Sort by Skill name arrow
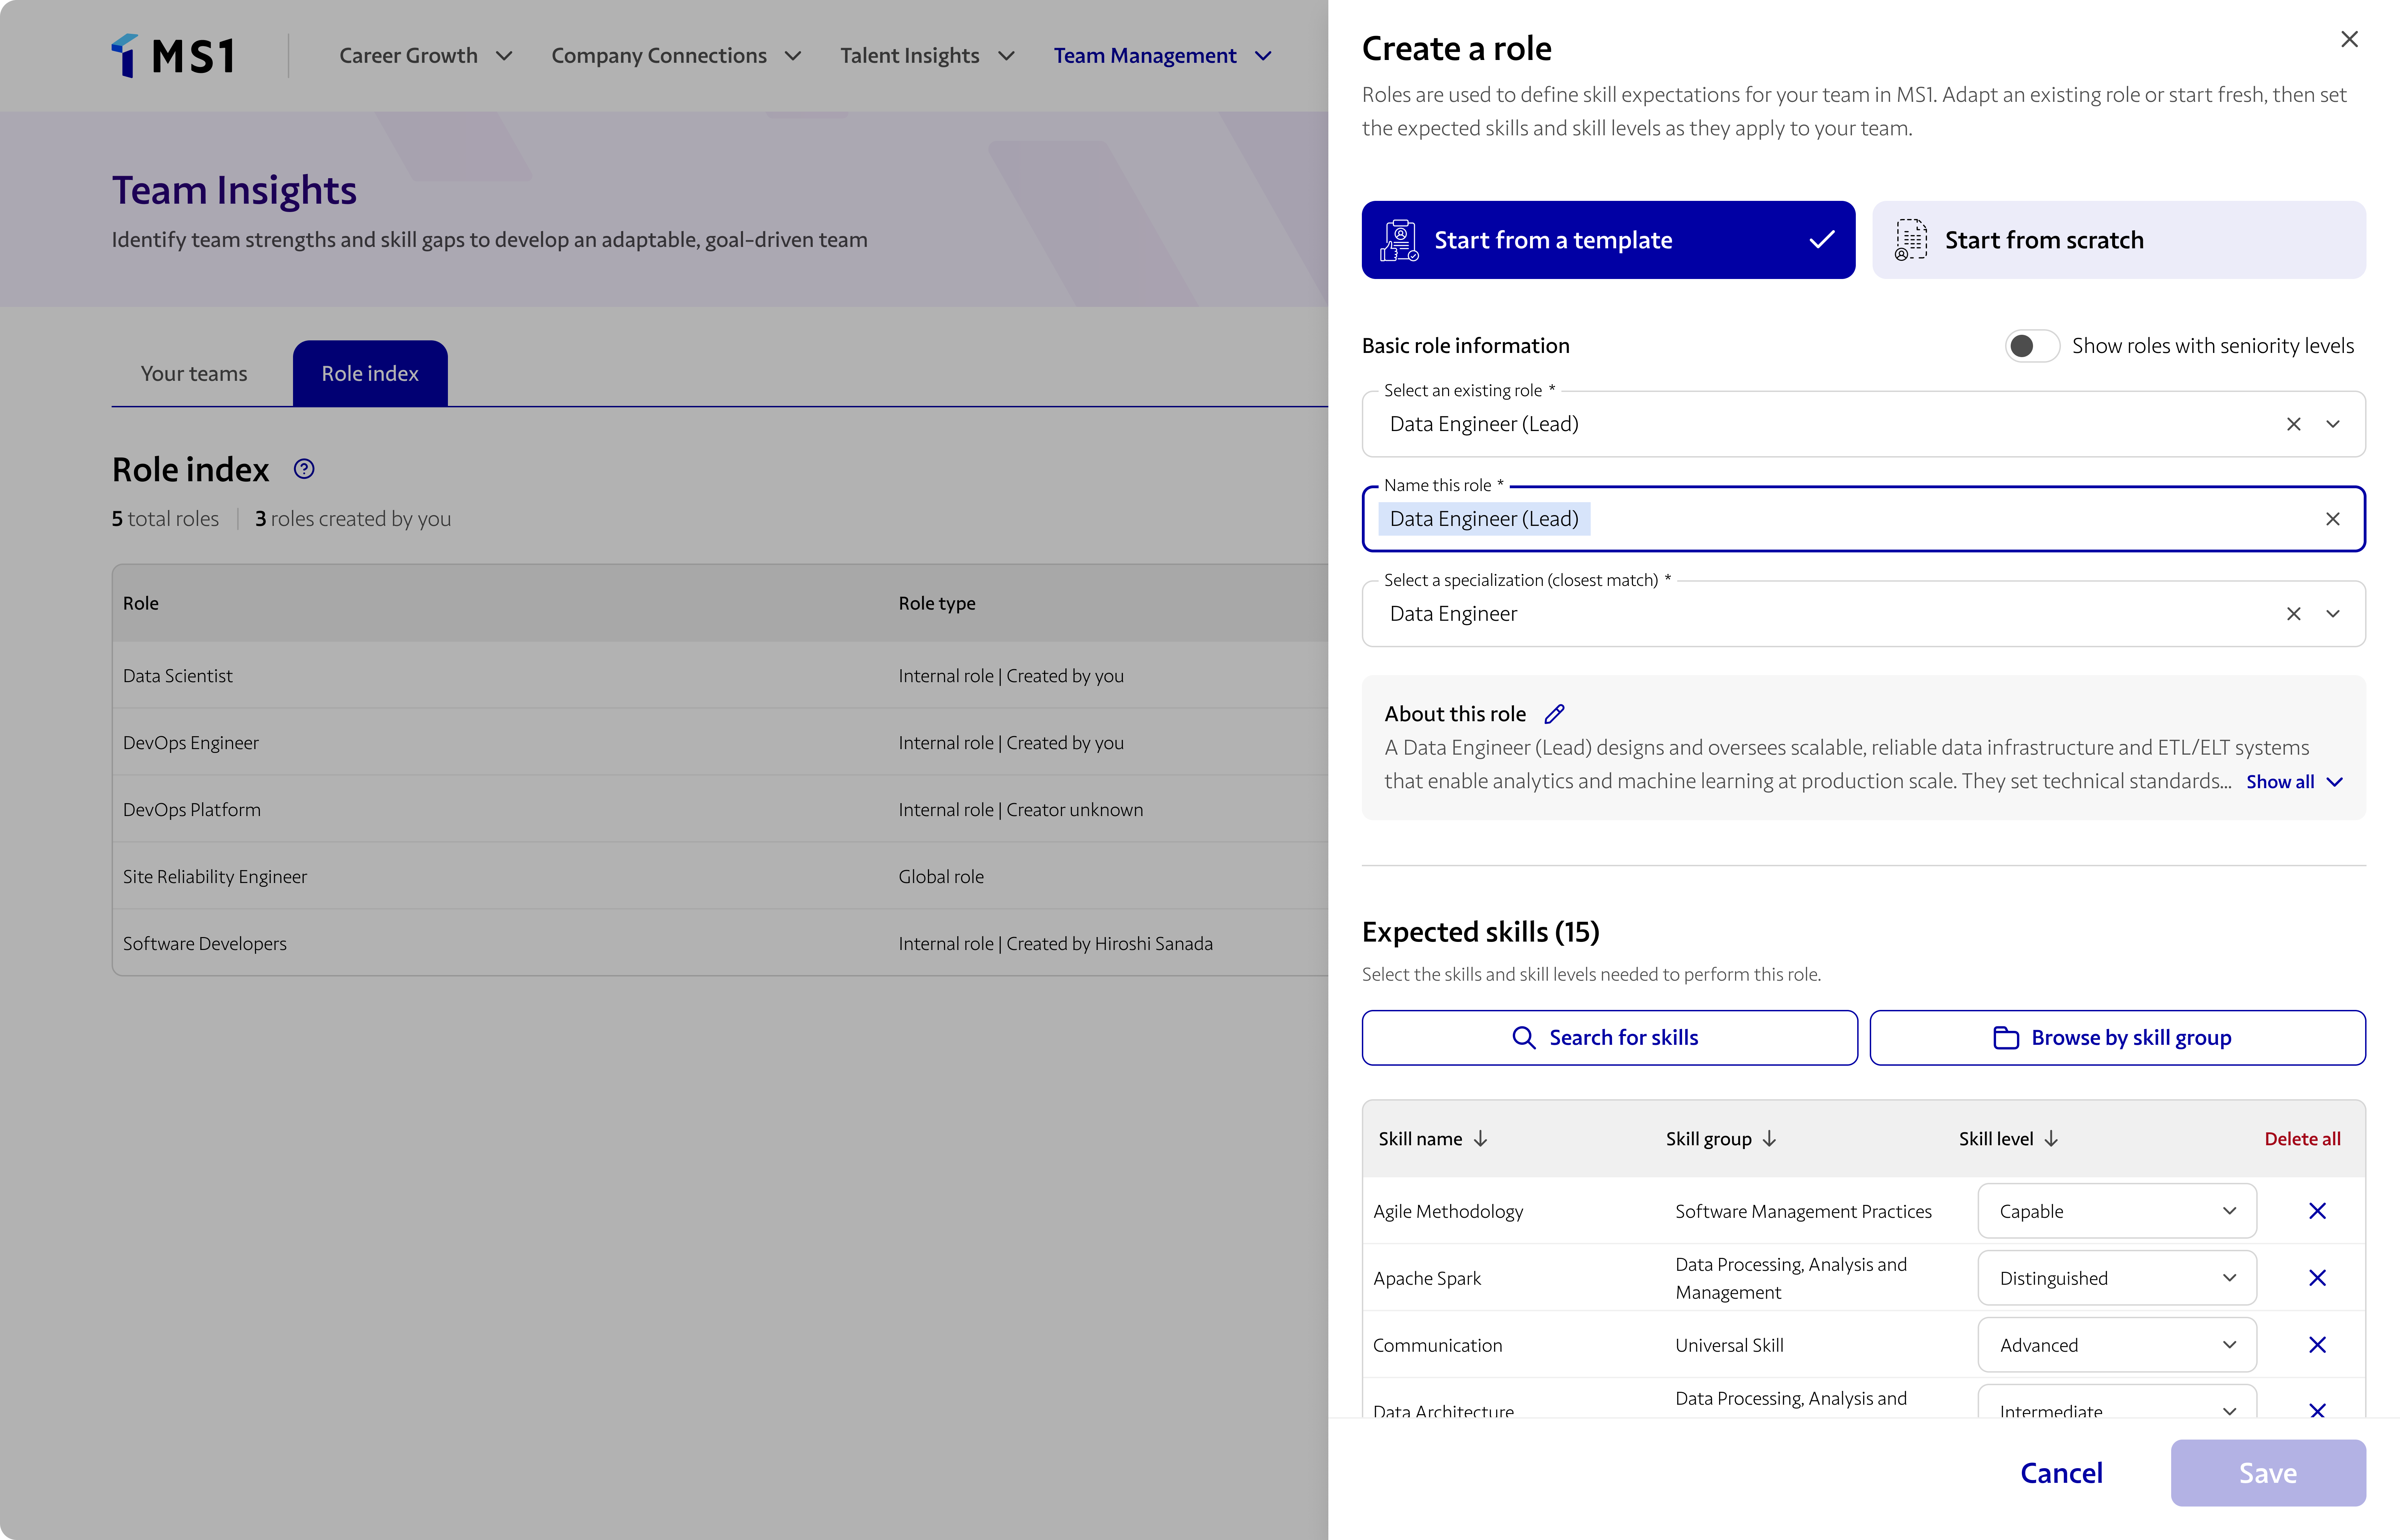Image resolution: width=2400 pixels, height=1540 pixels. [x=1481, y=1139]
